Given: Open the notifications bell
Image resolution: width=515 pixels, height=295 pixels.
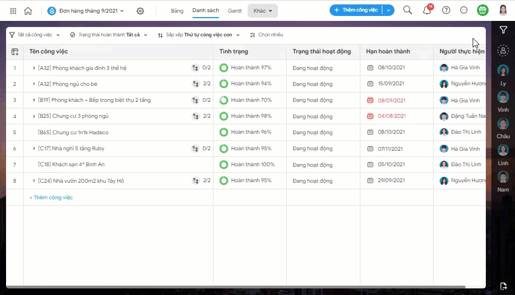Looking at the screenshot, I should click(x=427, y=10).
